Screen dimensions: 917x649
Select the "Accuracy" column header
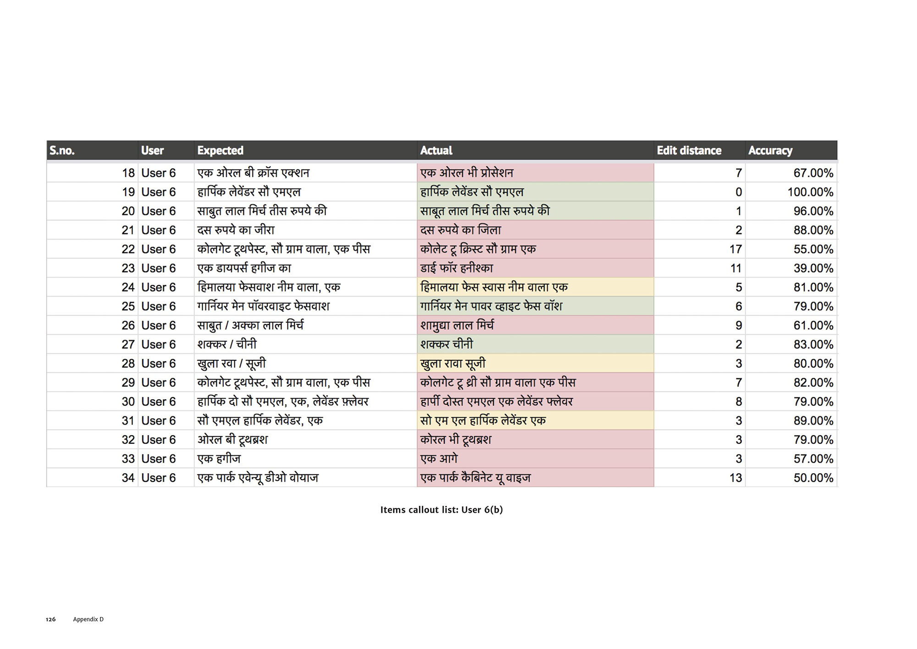pos(770,151)
